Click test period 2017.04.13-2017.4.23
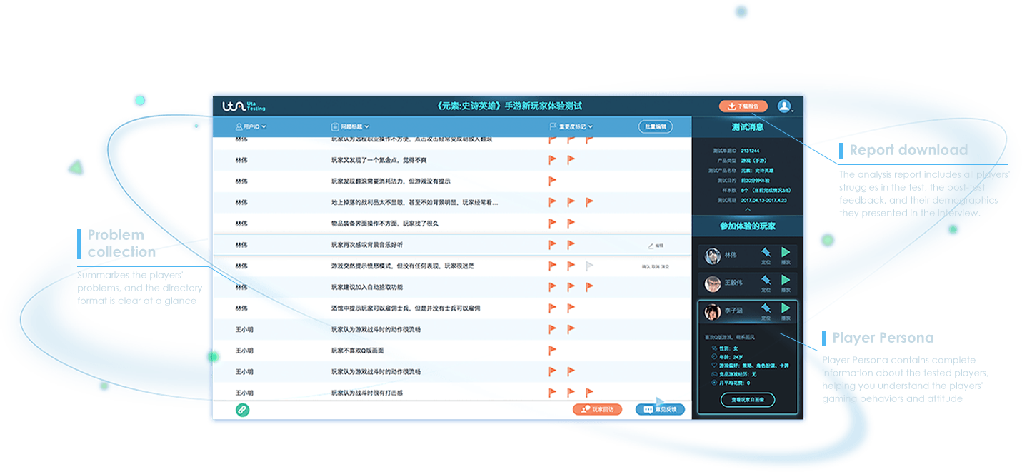This screenshot has height=472, width=1022. tap(765, 201)
